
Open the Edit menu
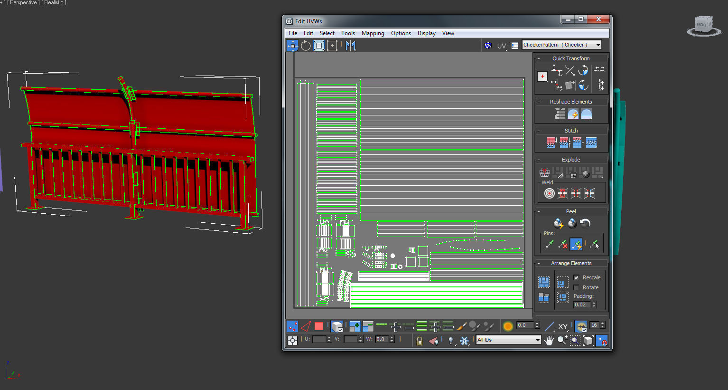click(308, 33)
